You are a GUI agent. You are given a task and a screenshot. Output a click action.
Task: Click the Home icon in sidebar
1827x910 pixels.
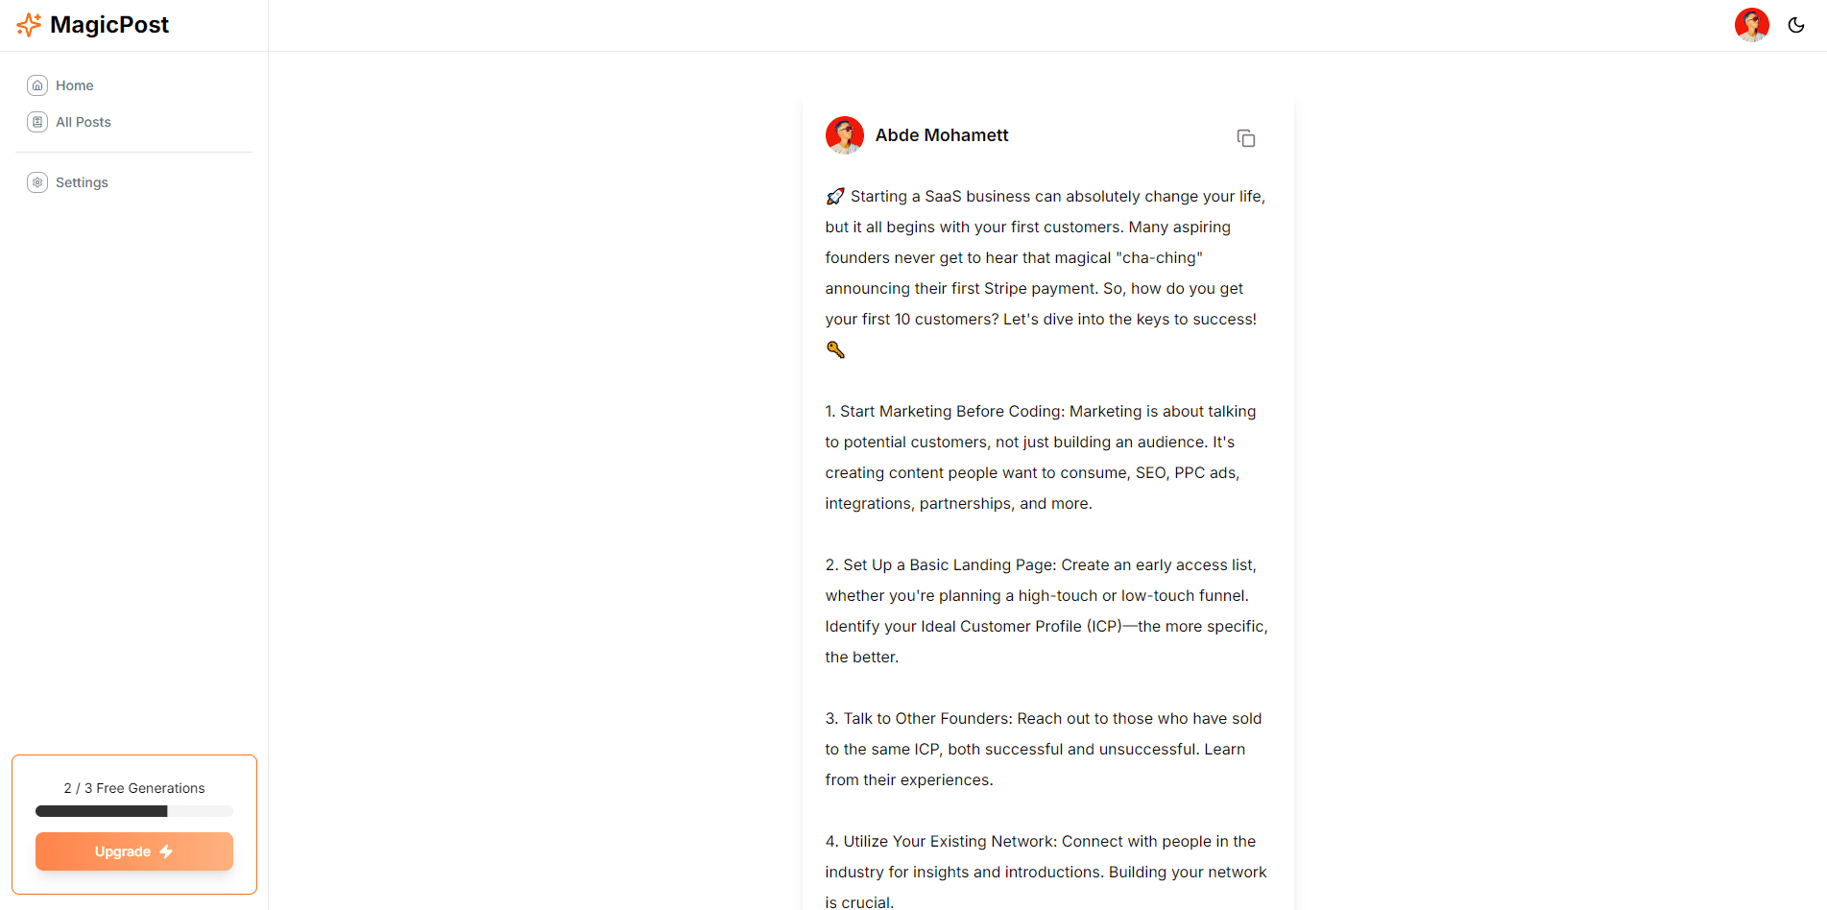pos(37,85)
